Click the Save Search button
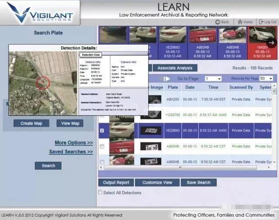Image resolution: width=279 pixels, height=220 pixels. (199, 183)
